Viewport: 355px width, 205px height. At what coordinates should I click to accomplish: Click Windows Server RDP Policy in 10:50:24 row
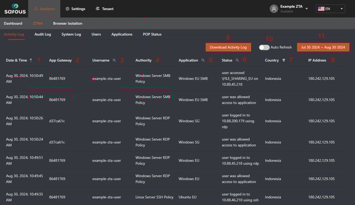click(x=153, y=142)
